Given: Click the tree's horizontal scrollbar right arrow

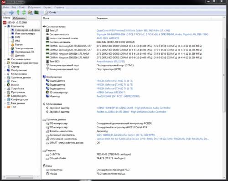Looking at the screenshot, I should tap(38, 177).
